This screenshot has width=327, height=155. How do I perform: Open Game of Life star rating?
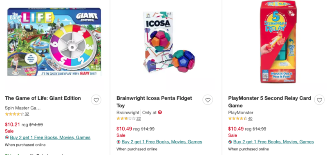pyautogui.click(x=14, y=114)
